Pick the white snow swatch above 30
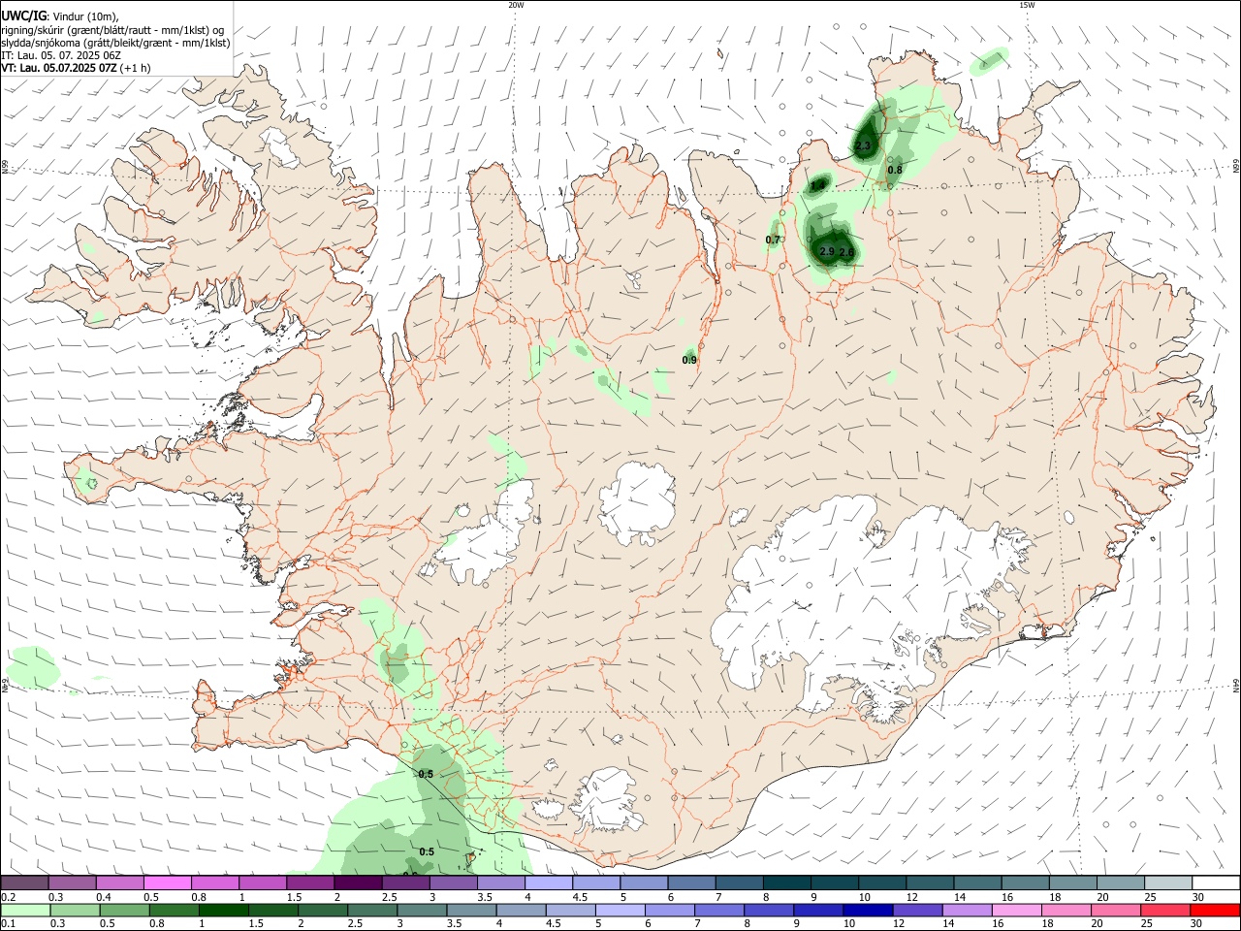The width and height of the screenshot is (1241, 931). (x=1216, y=883)
